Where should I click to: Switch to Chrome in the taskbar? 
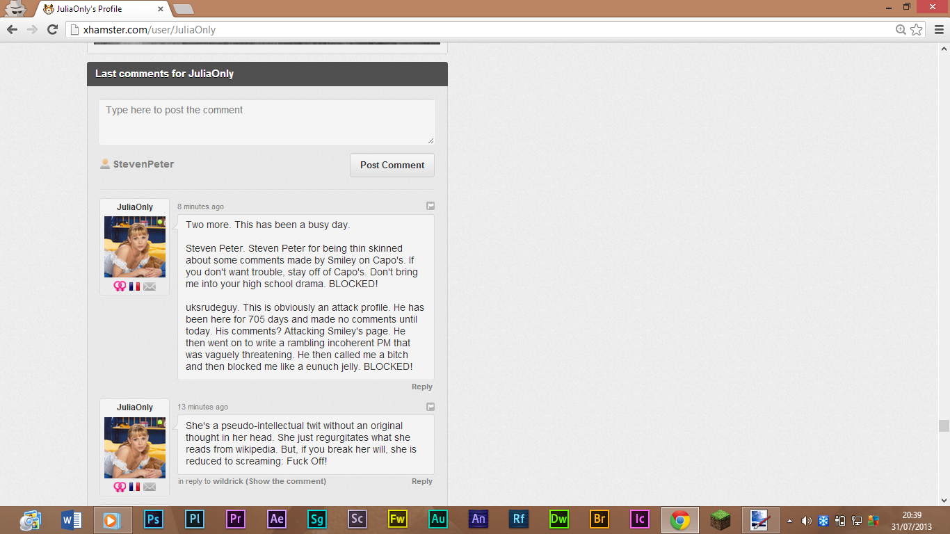point(680,519)
